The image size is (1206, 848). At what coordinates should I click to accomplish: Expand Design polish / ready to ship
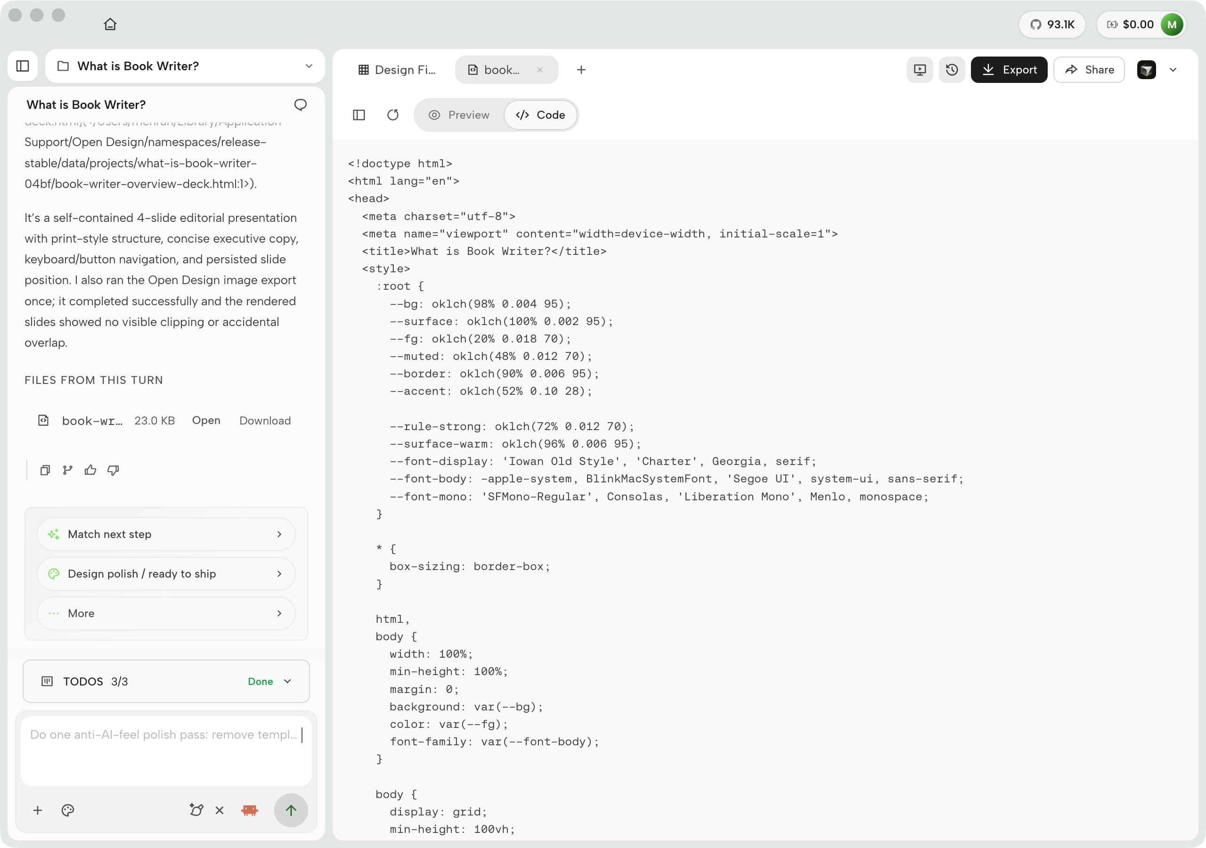pyautogui.click(x=166, y=574)
